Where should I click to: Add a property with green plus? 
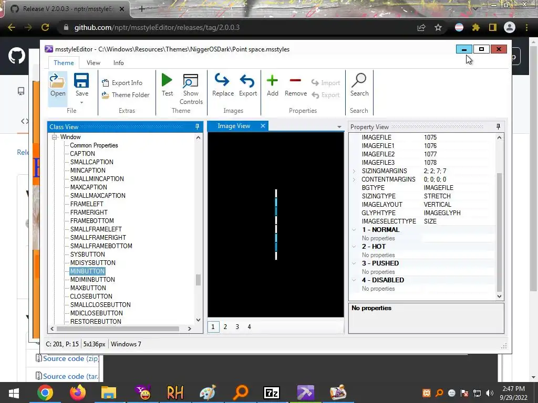273,81
